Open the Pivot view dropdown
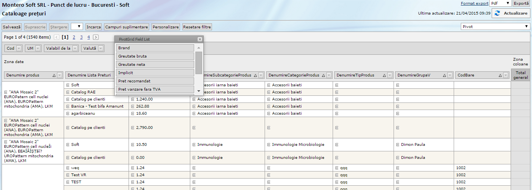Screen dimensions: 532x190 pyautogui.click(x=495, y=26)
